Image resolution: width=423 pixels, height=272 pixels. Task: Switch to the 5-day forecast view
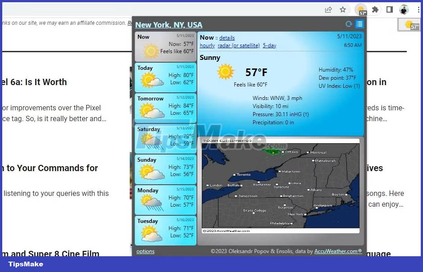(x=269, y=45)
